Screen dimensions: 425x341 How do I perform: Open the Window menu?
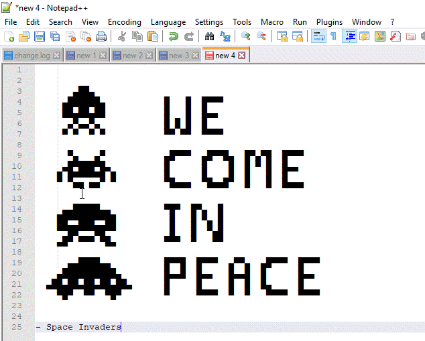[367, 22]
